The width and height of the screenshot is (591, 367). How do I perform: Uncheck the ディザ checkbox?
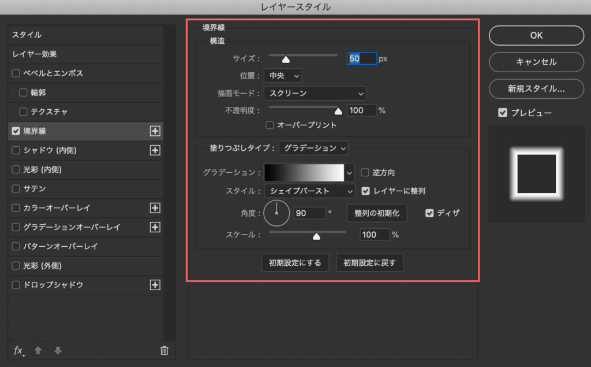click(429, 213)
